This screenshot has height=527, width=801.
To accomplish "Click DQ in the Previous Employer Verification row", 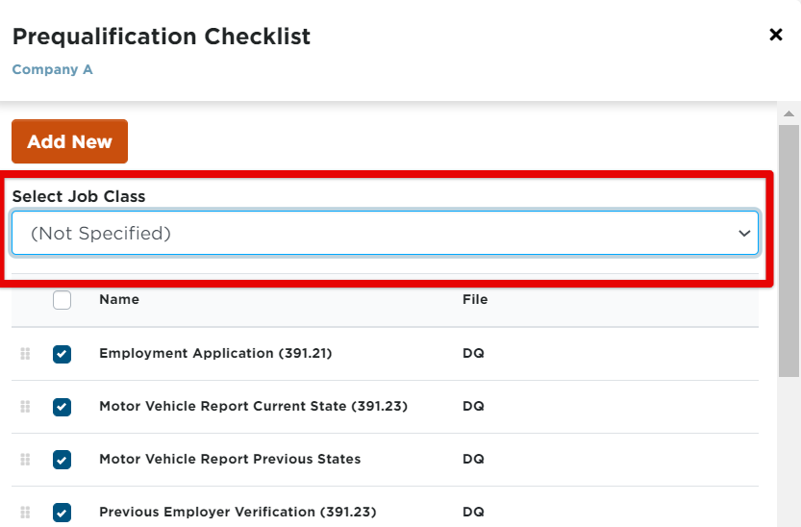I will pyautogui.click(x=473, y=513).
